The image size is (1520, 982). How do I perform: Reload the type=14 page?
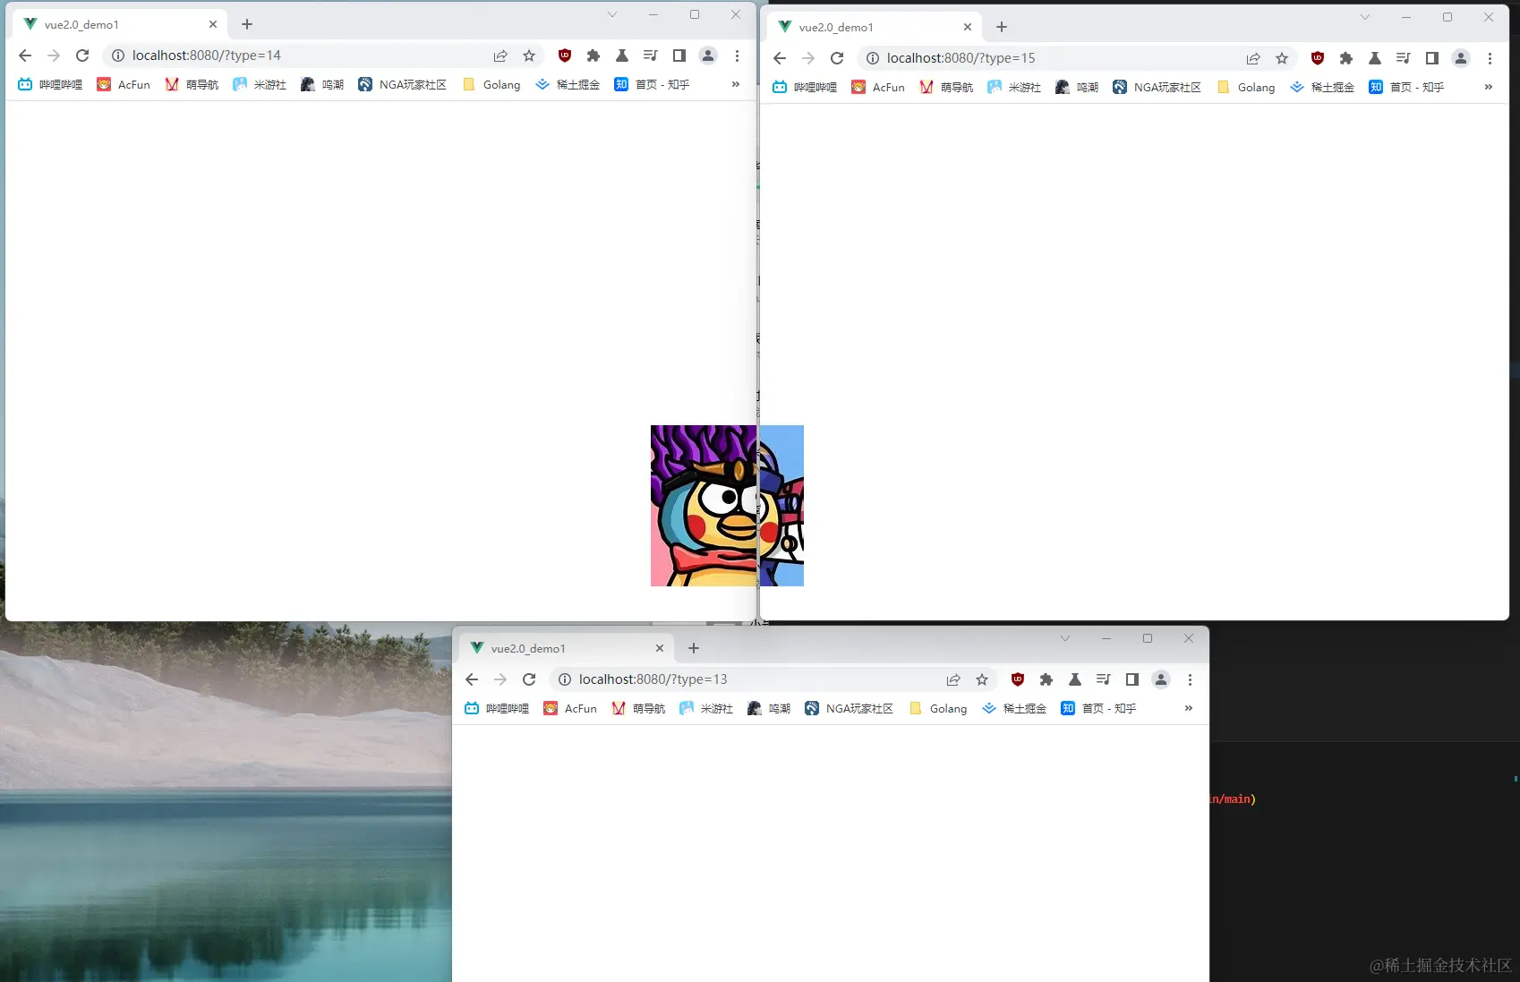(82, 55)
